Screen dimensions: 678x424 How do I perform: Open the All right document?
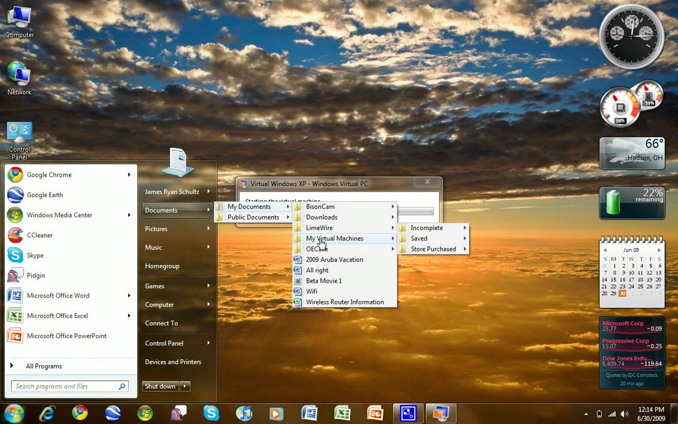(345, 270)
